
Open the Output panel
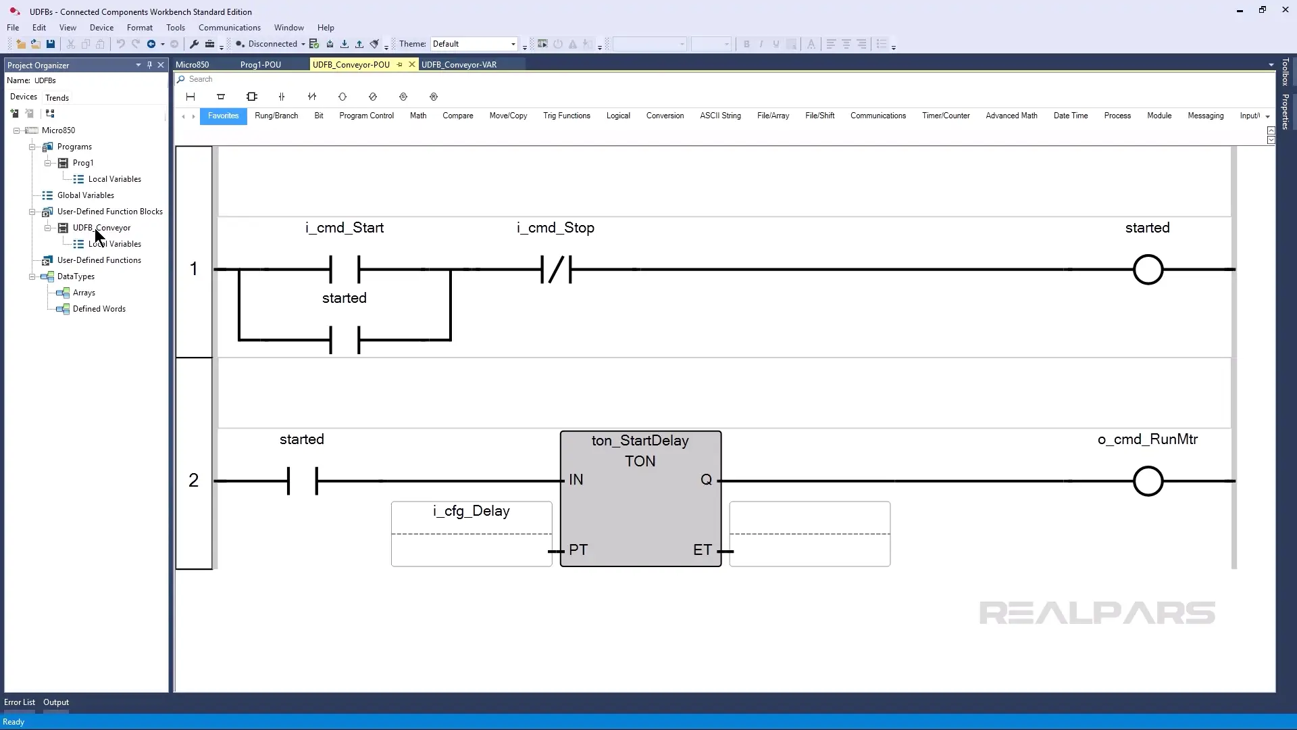point(56,702)
